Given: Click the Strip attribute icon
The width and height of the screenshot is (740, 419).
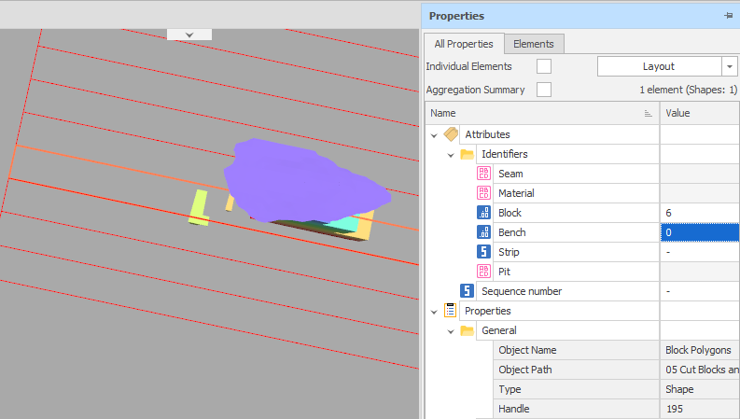Looking at the screenshot, I should [483, 252].
